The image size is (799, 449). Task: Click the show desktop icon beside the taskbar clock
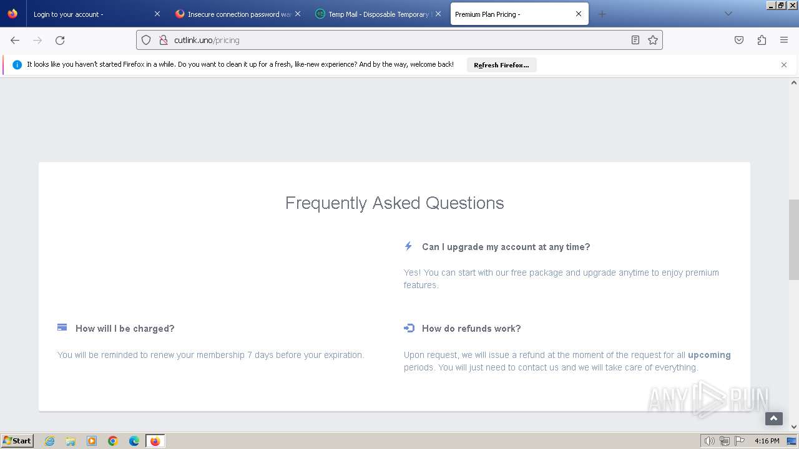[792, 441]
